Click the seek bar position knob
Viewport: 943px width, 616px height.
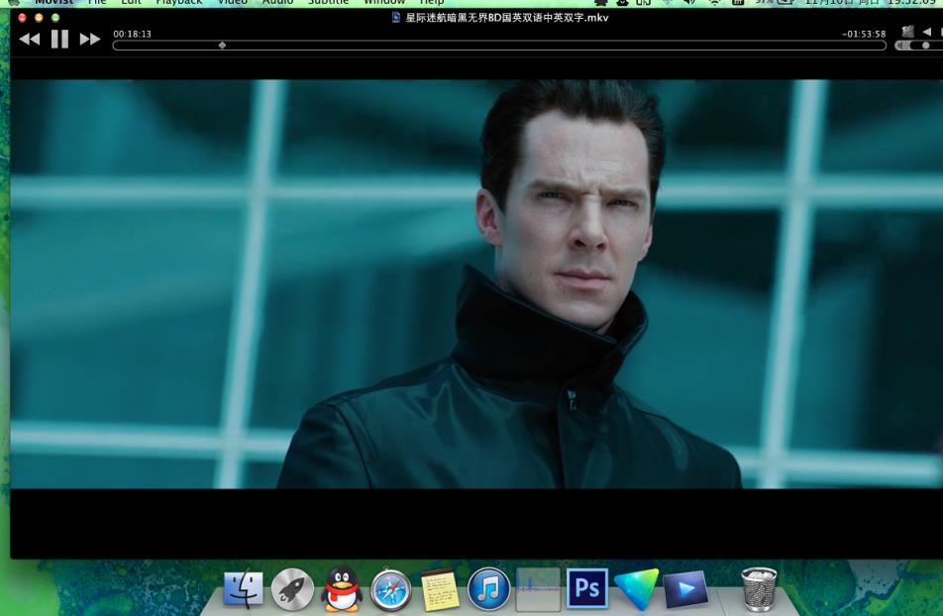click(222, 45)
